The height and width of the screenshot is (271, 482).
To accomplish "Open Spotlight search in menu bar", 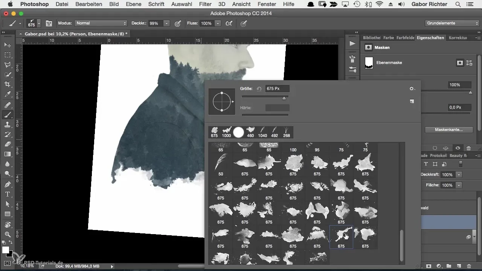I will tap(458, 4).
